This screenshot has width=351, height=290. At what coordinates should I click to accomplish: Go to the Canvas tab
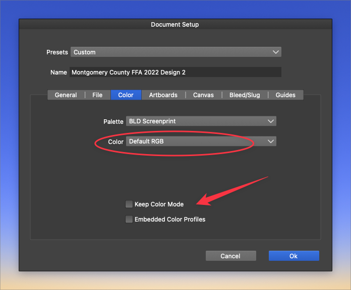click(203, 95)
